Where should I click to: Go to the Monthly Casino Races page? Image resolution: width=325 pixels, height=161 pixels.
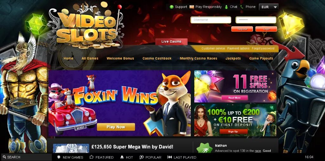[x=198, y=58]
